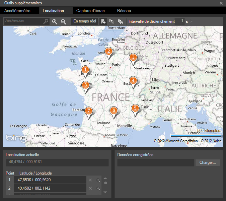Go to the Réseau tab
226x201 pixels.
pyautogui.click(x=124, y=11)
